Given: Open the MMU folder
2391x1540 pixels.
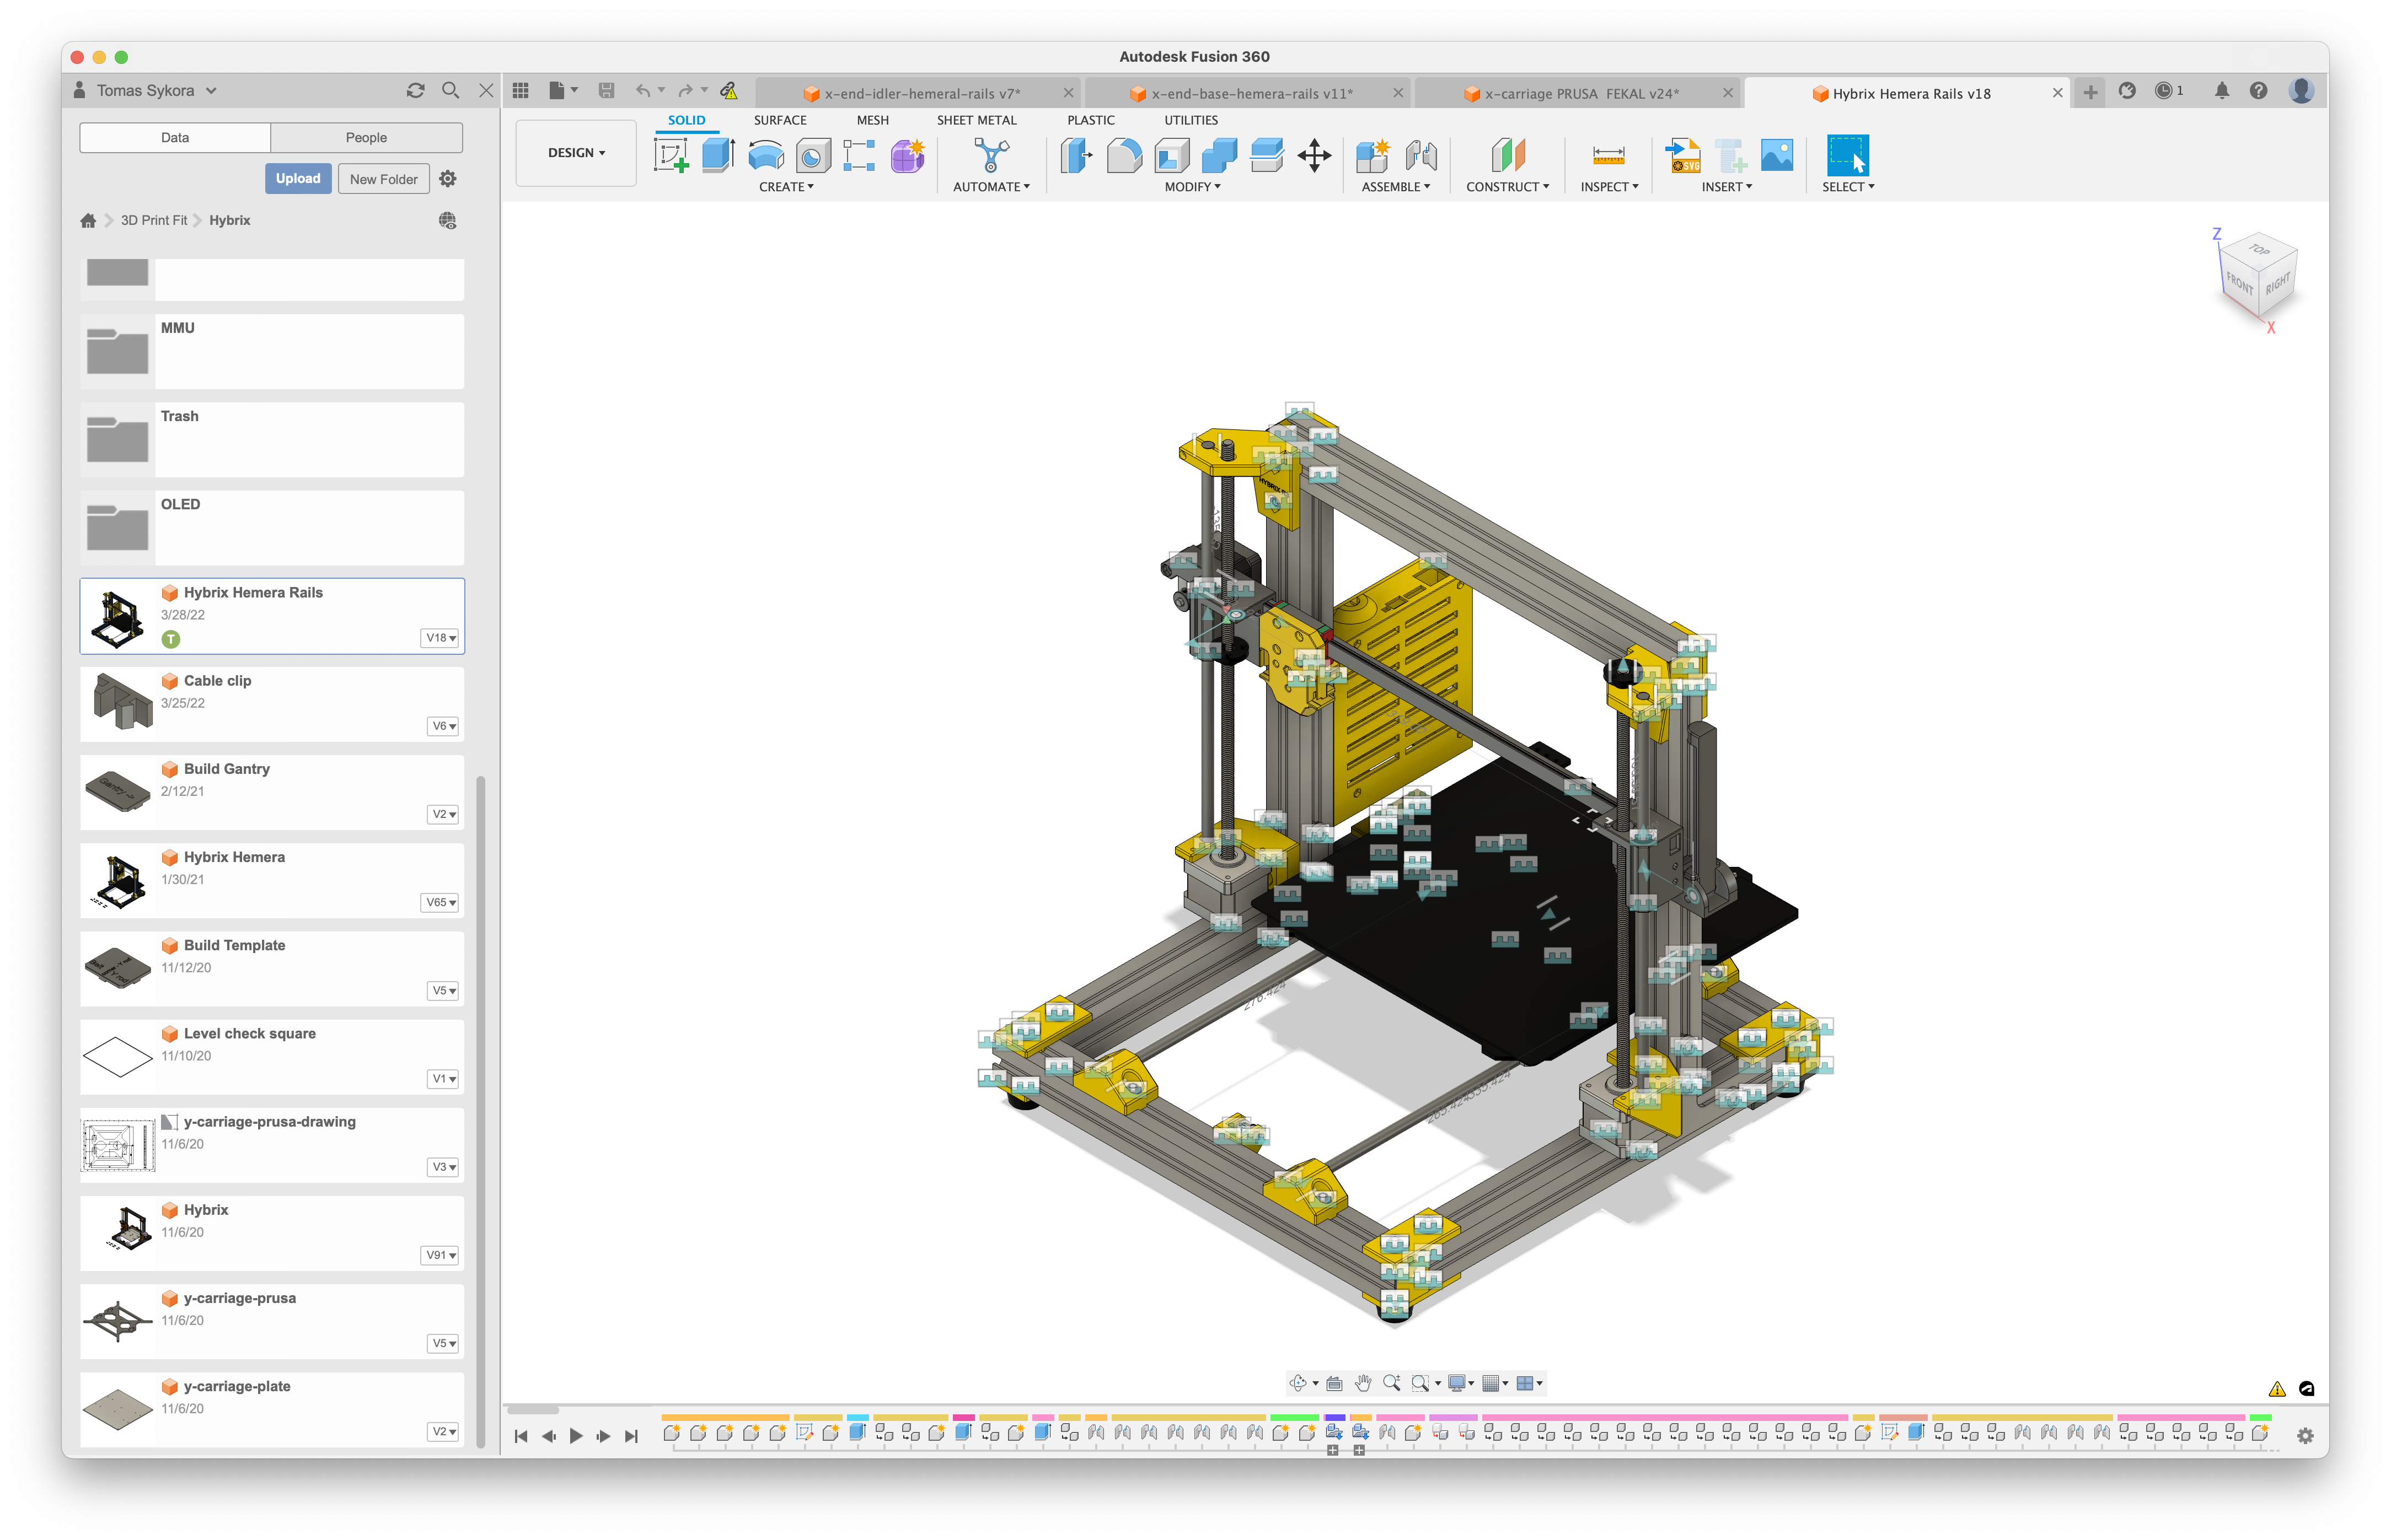Looking at the screenshot, I should 272,351.
